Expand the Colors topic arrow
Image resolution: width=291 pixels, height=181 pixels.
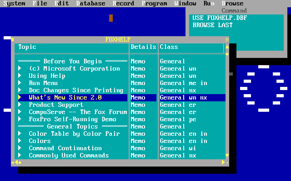coord(20,141)
